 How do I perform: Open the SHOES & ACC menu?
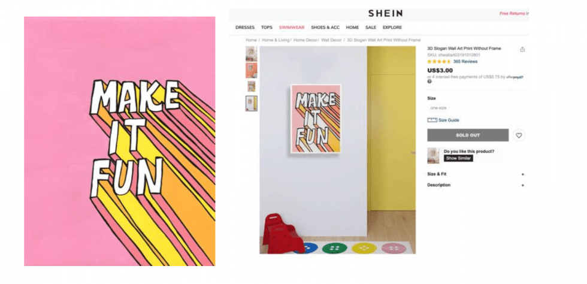[x=325, y=28]
